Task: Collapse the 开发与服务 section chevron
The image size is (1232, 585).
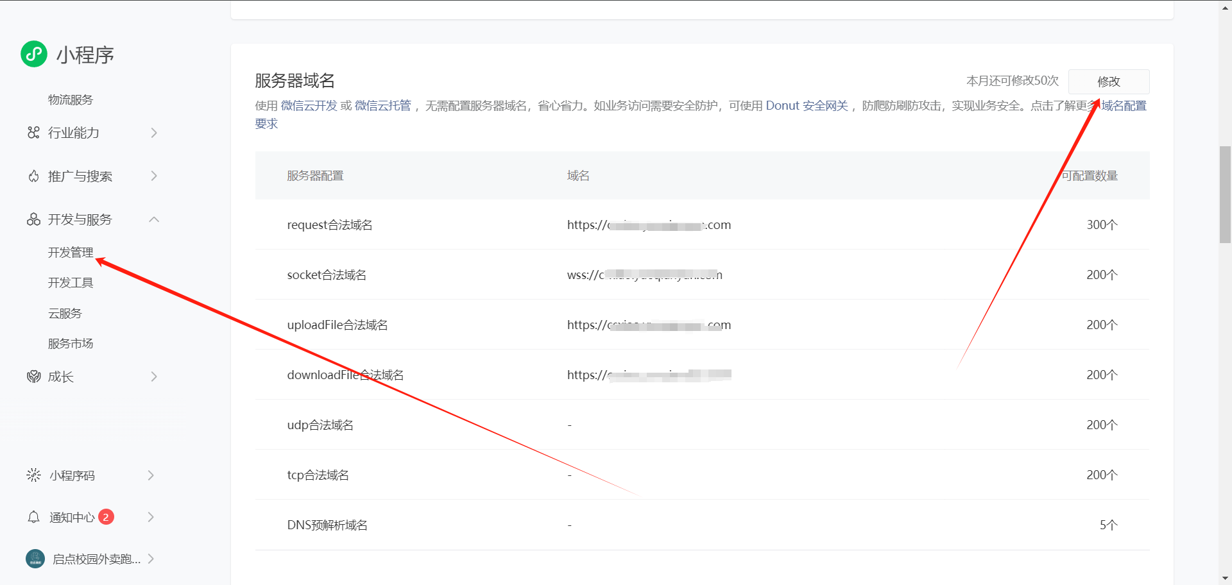Action: pyautogui.click(x=154, y=219)
